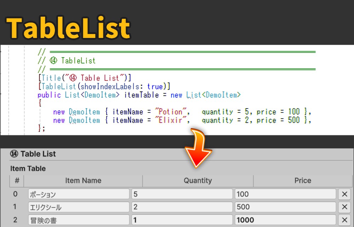Click the Item Table list label

tap(28, 168)
